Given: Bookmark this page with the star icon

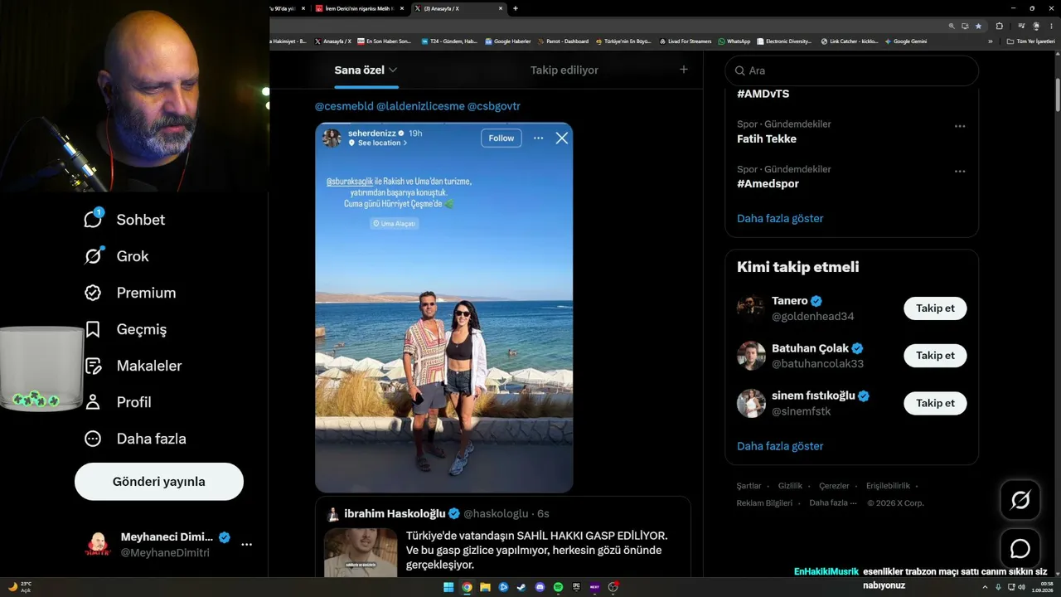Looking at the screenshot, I should (x=977, y=26).
